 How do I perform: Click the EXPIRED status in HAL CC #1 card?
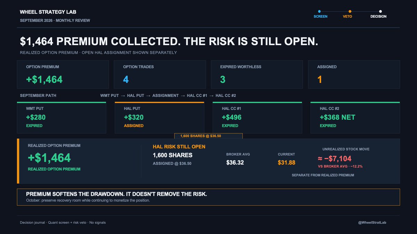click(230, 126)
